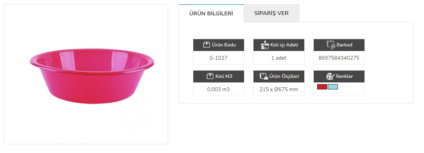Viewport: 424px width, 153px height.
Task: Click the dimensions icon beside Ürün Ölçüleri
Action: (263, 76)
